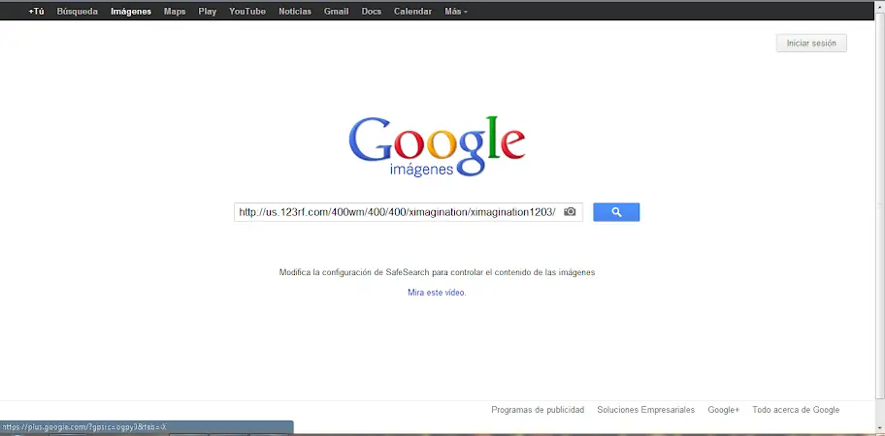This screenshot has height=436, width=885.
Task: Open Docs from the top bar
Action: [x=372, y=12]
